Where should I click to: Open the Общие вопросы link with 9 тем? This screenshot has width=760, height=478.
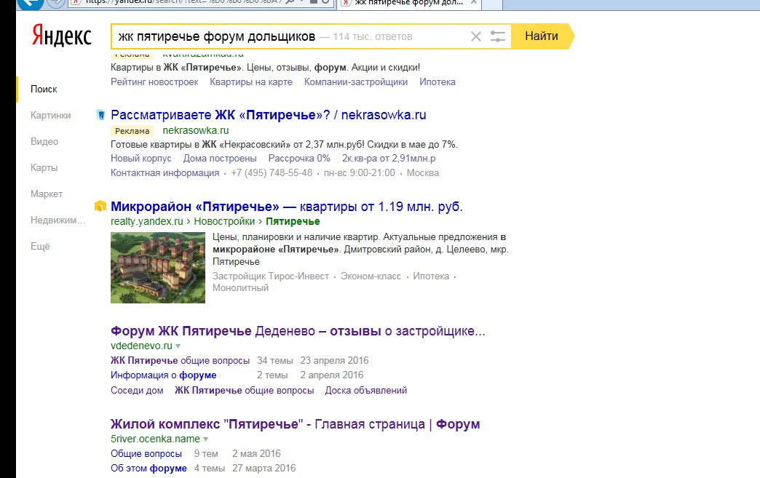[146, 454]
